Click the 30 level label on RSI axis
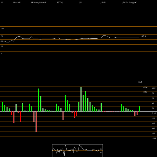 tap(2, 46)
